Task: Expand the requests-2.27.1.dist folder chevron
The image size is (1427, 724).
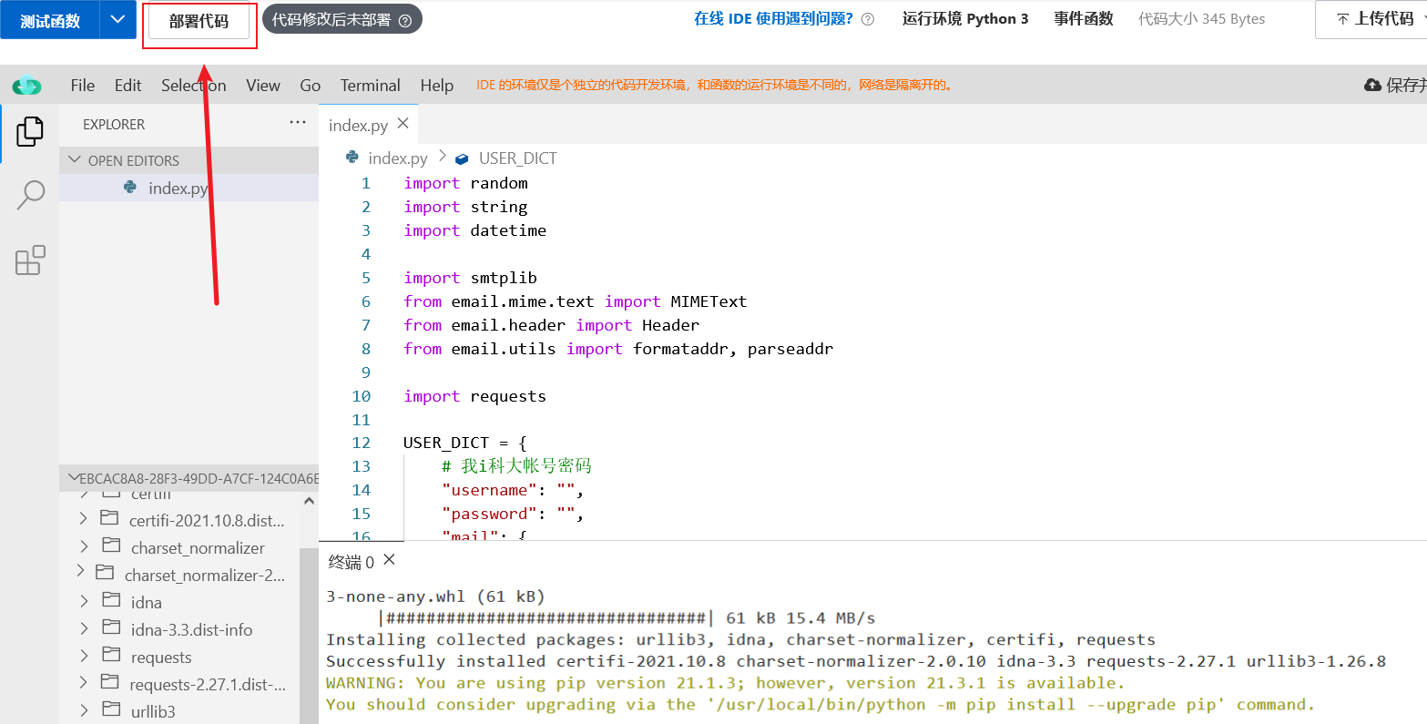Action: click(83, 682)
